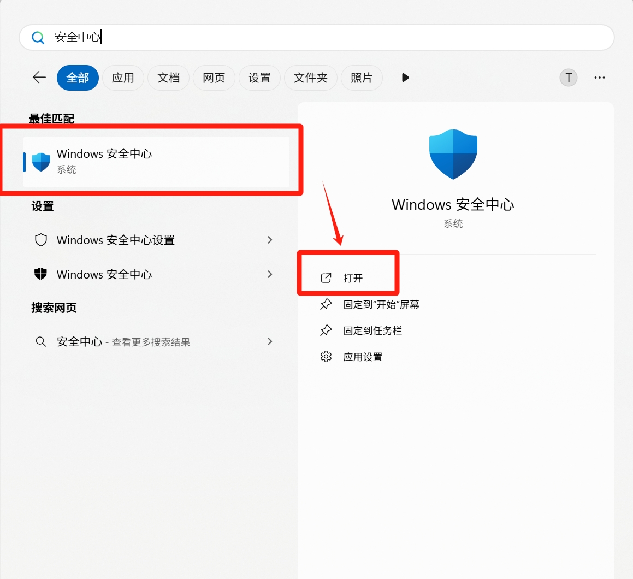Click the play triangle next to 照片 tab
Screen dimensions: 633x579
click(x=405, y=78)
